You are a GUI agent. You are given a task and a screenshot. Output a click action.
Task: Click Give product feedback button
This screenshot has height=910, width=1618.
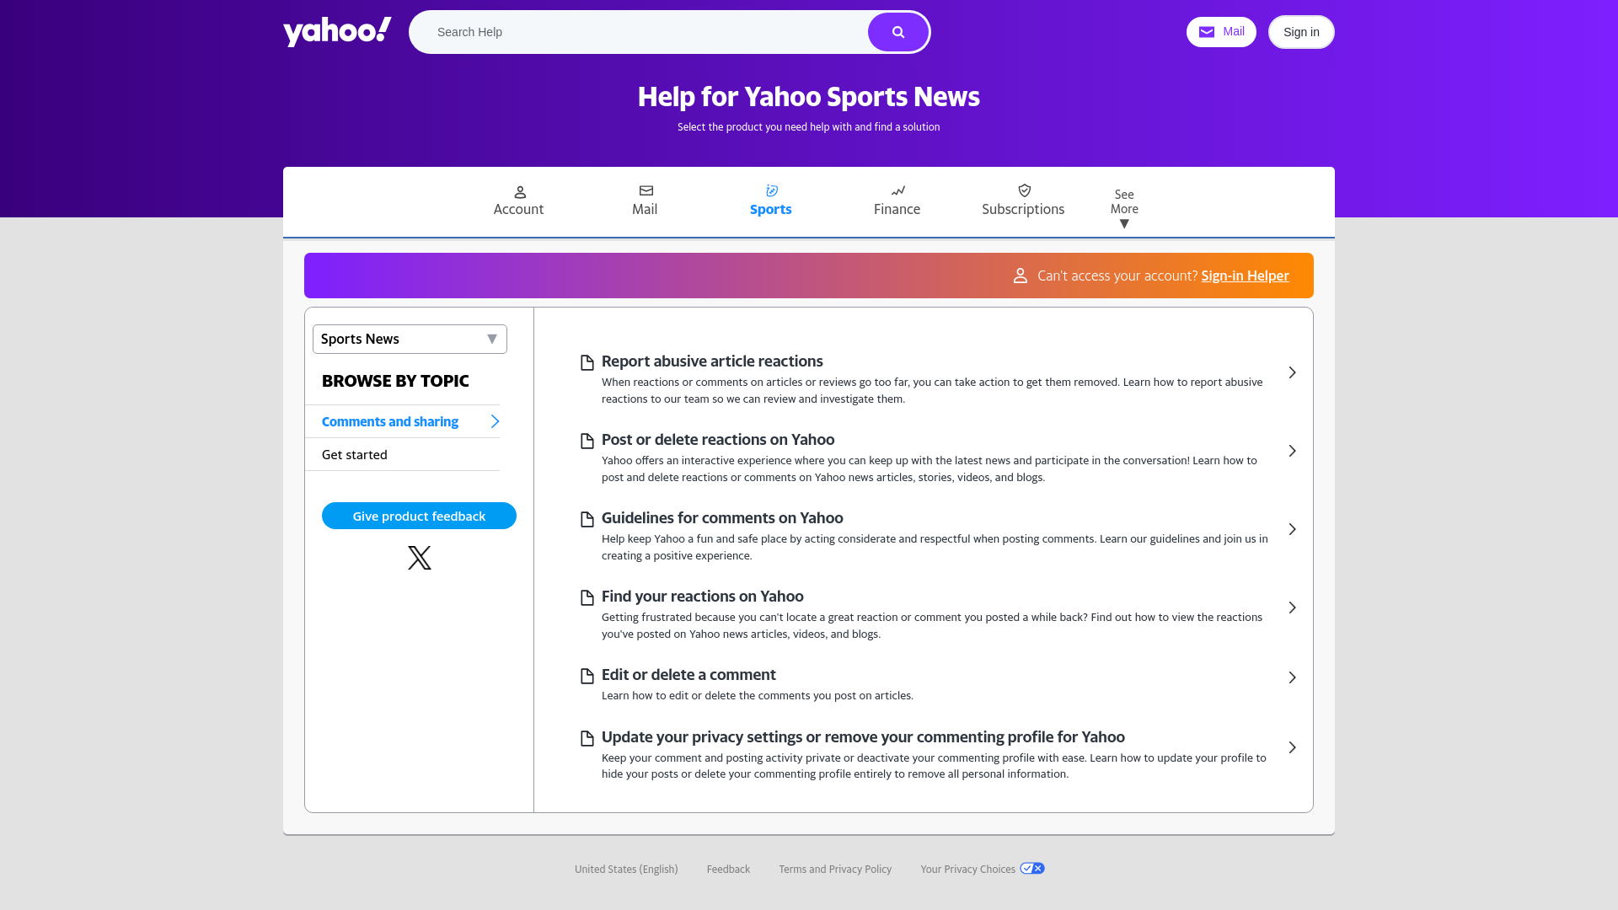(419, 516)
